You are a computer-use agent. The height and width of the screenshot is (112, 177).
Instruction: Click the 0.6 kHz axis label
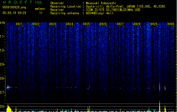point(3,106)
